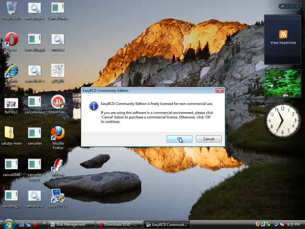The height and width of the screenshot is (229, 305).
Task: Switch to Disk Management taskbar button
Action: click(71, 225)
